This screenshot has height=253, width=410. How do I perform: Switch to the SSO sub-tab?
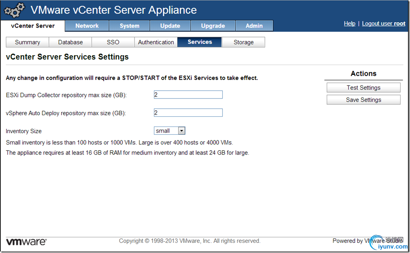(113, 42)
